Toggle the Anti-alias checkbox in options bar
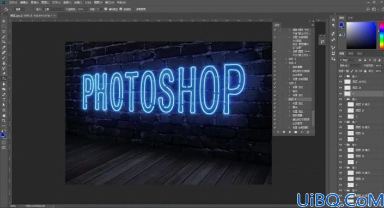The width and height of the screenshot is (384, 208). point(106,9)
